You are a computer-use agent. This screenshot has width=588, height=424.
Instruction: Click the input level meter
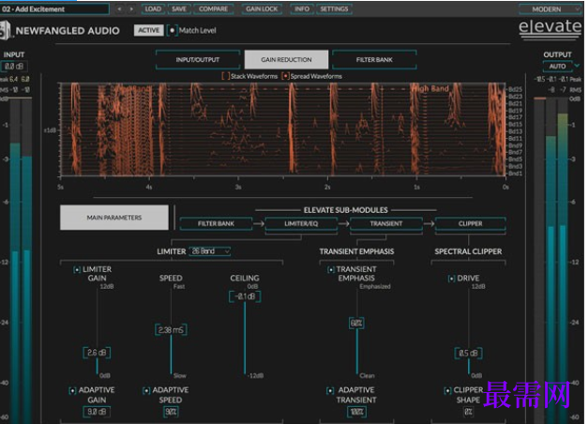tap(21, 261)
